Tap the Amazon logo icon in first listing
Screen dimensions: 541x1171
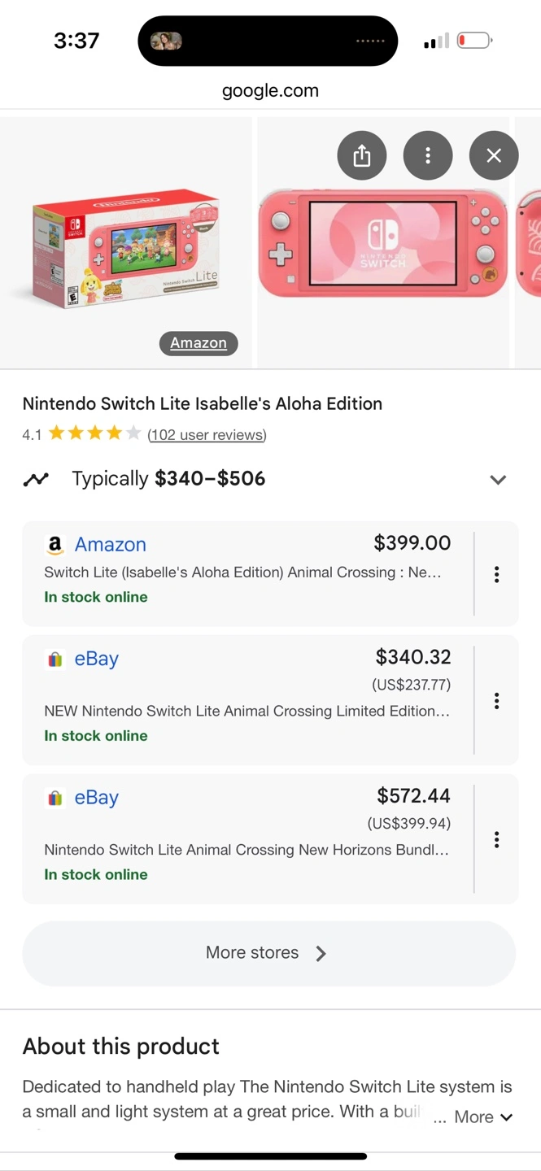click(x=55, y=545)
